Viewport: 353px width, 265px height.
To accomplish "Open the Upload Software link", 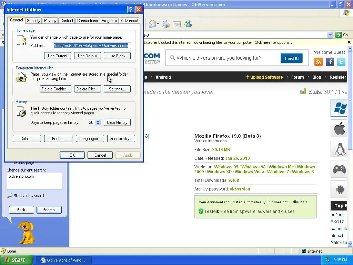I will pos(264,77).
